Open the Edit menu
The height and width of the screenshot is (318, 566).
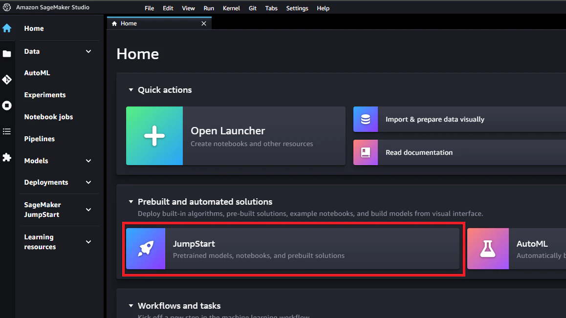pos(168,8)
